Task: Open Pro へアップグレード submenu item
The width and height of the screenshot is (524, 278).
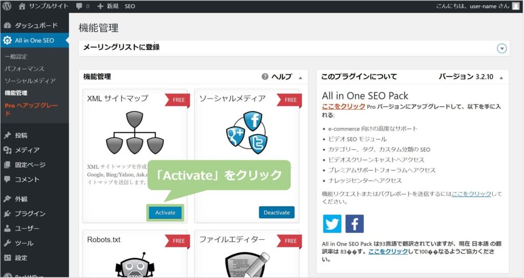Action: [x=31, y=109]
